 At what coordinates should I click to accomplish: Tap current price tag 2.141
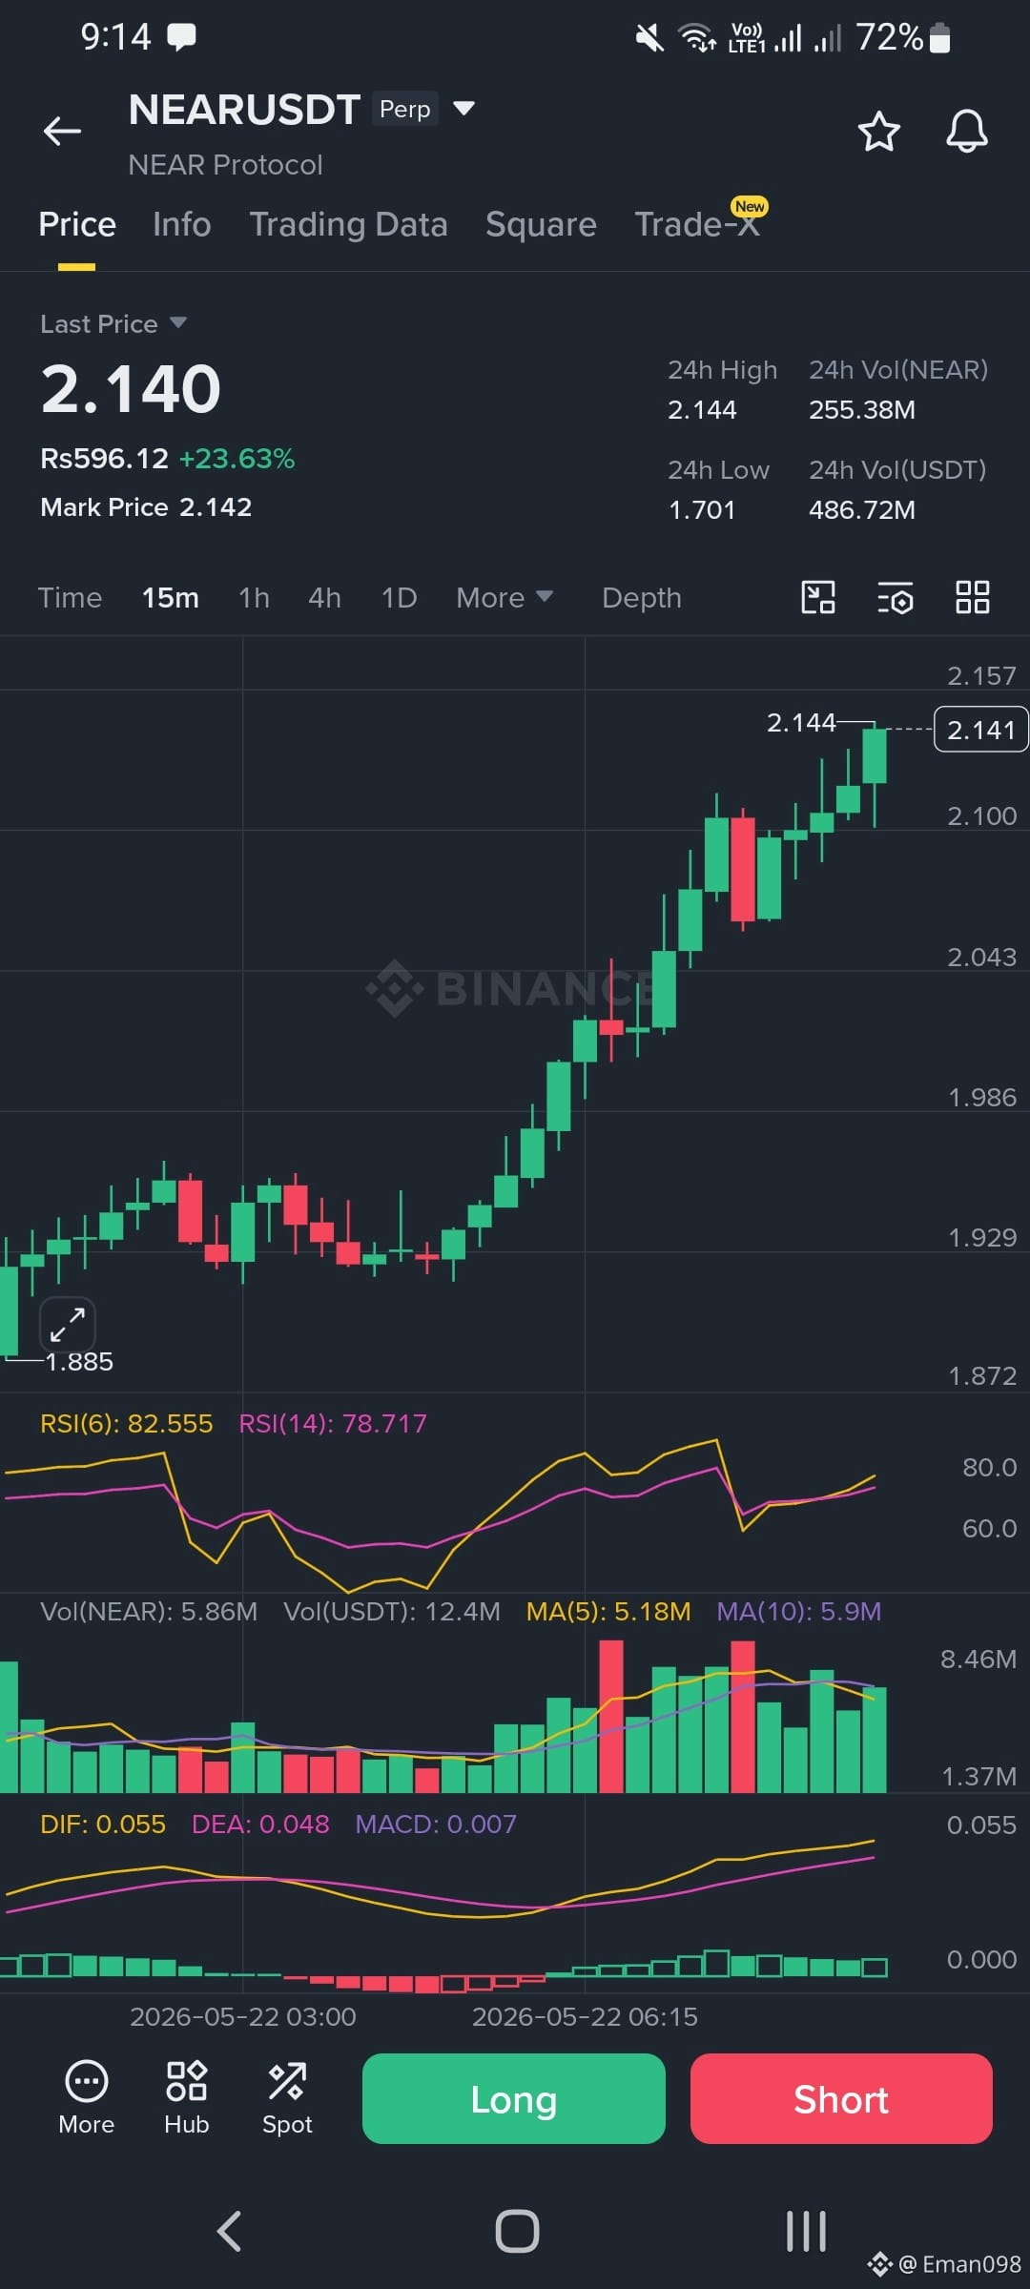pyautogui.click(x=980, y=730)
